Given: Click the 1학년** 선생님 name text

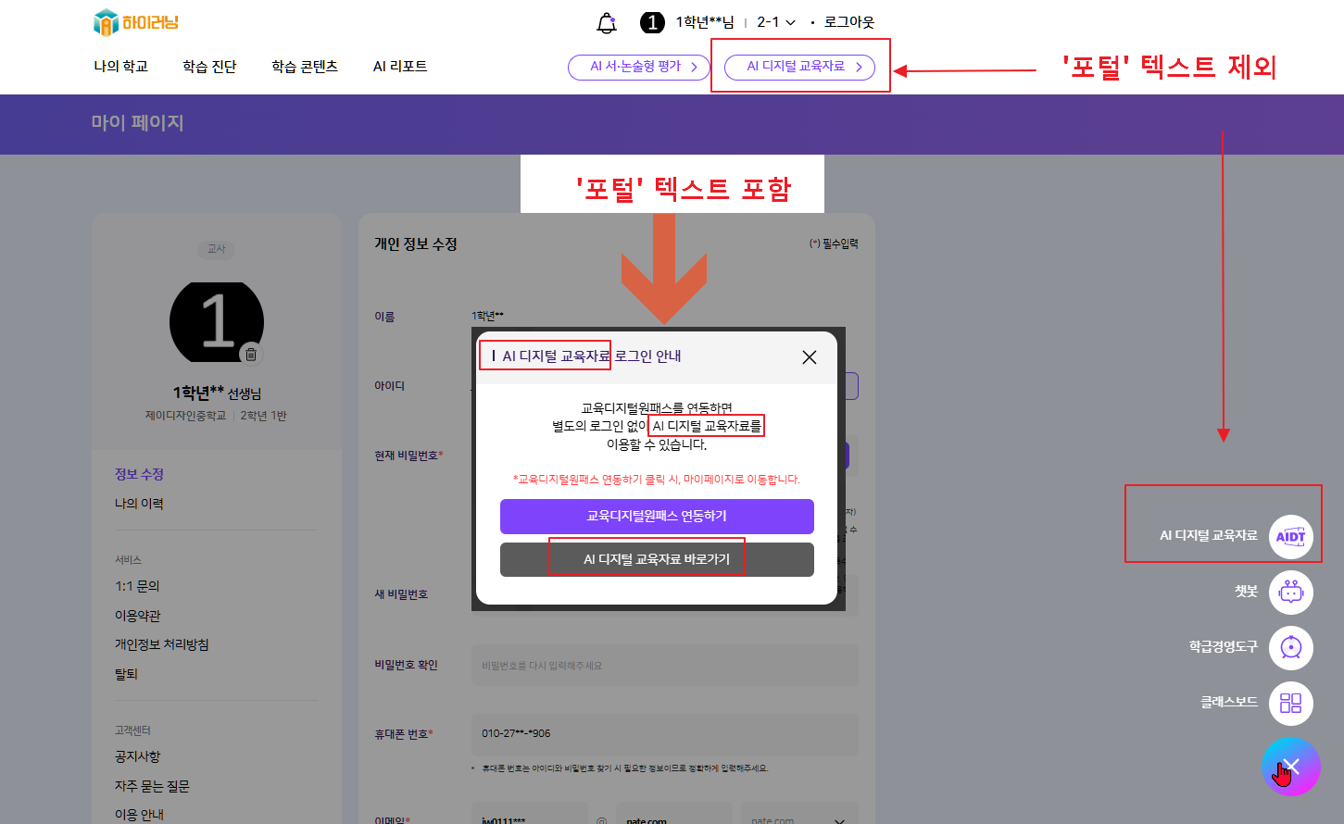Looking at the screenshot, I should tap(217, 393).
